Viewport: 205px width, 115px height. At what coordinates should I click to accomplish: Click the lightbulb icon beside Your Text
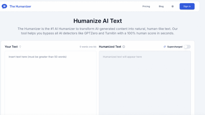pyautogui.click(x=20, y=47)
